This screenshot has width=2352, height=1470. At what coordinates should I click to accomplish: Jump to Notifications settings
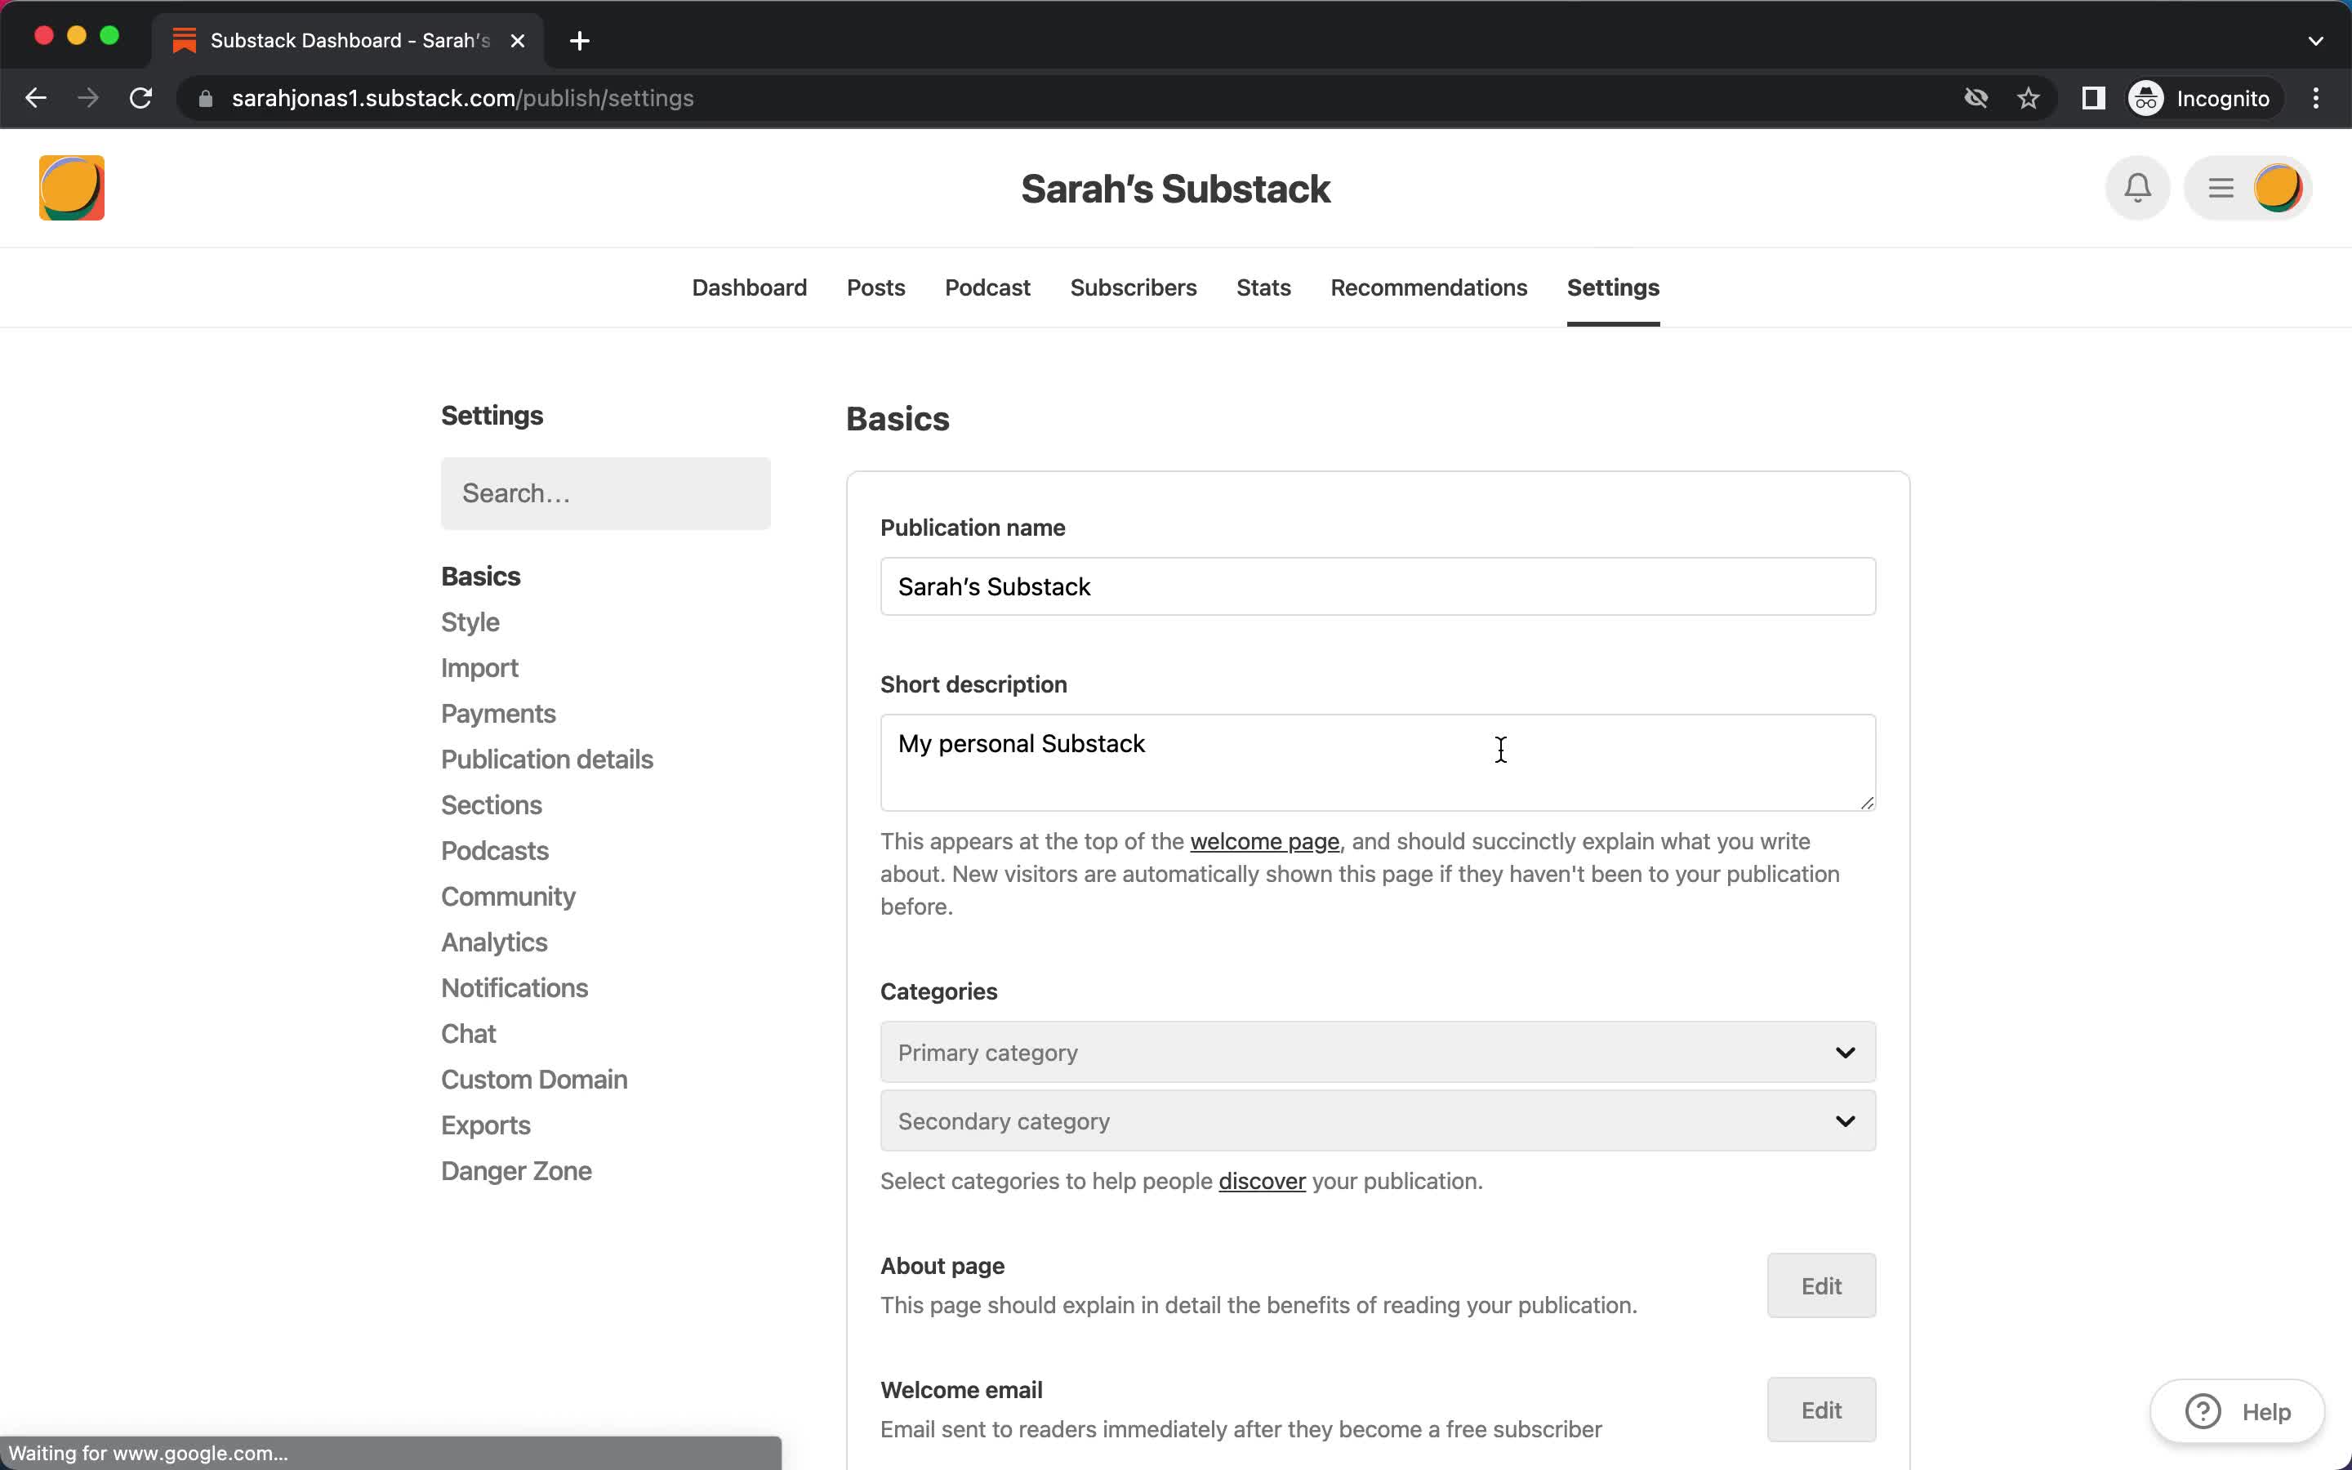tap(515, 988)
